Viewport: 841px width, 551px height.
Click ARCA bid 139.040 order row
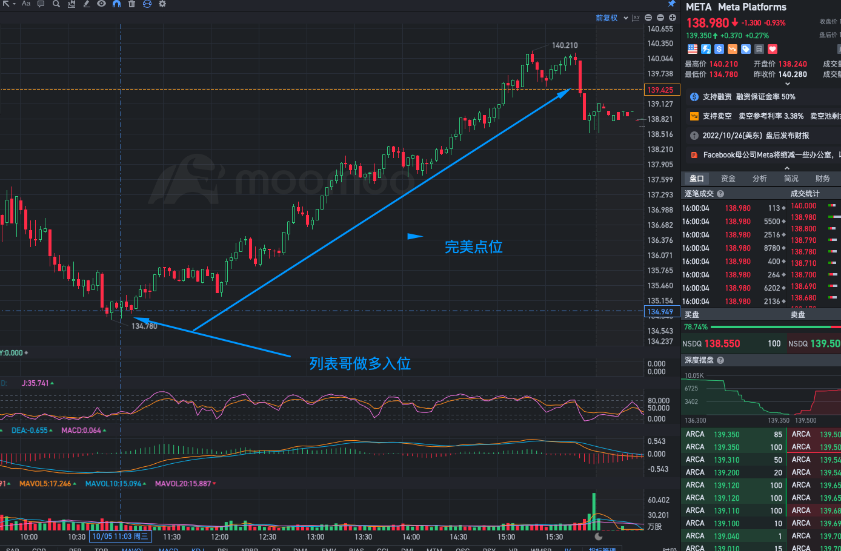[x=733, y=536]
